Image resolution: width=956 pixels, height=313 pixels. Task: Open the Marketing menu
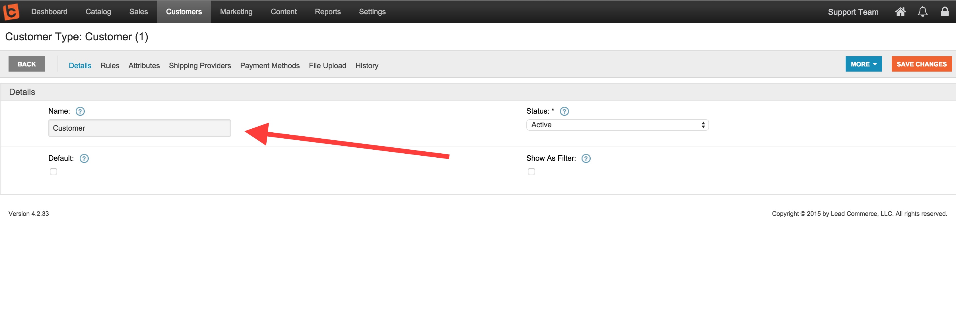tap(236, 11)
